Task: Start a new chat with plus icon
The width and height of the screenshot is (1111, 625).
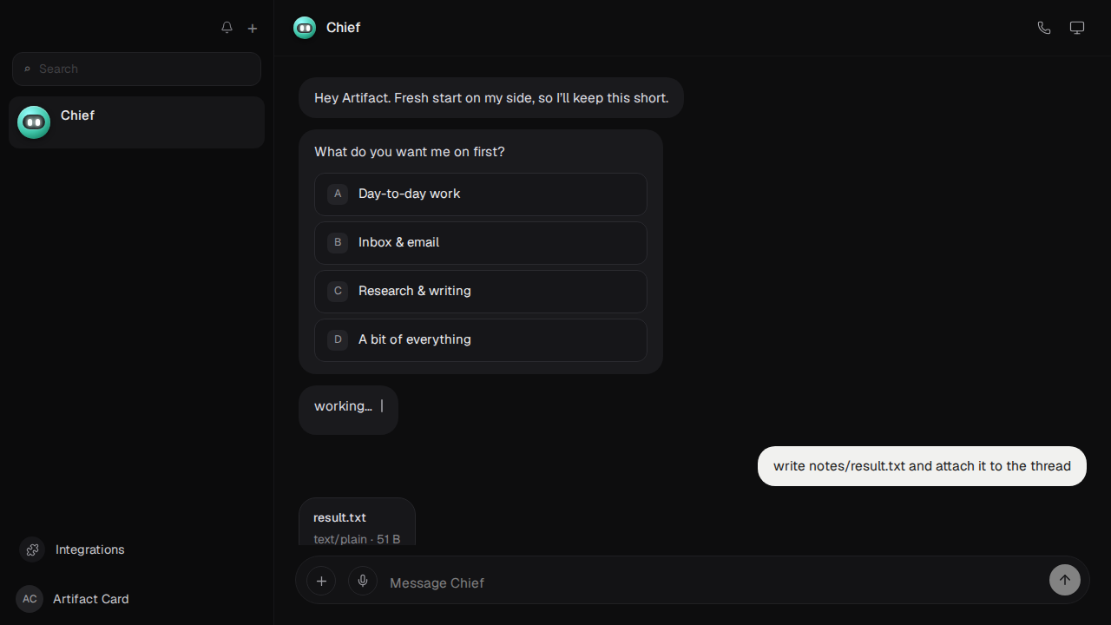Action: point(253,28)
